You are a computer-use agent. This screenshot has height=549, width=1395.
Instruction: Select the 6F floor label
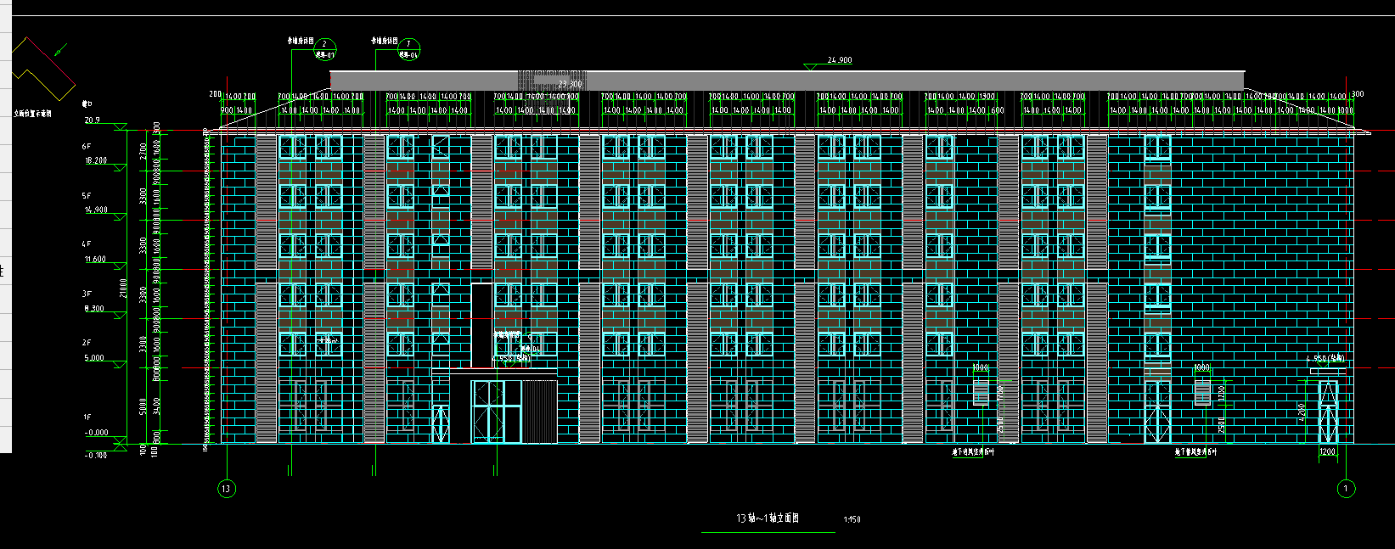coord(87,147)
